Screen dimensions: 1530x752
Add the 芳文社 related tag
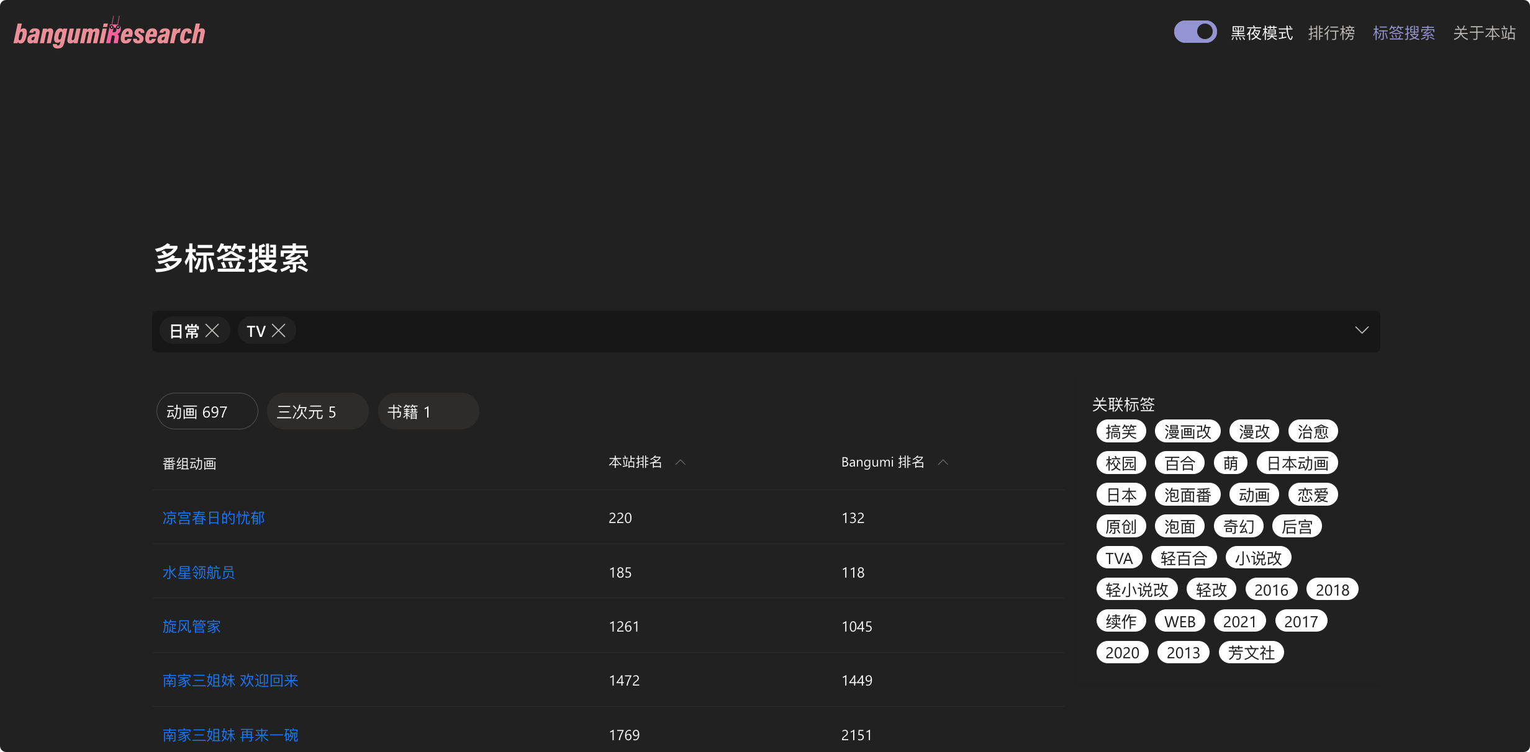point(1251,653)
